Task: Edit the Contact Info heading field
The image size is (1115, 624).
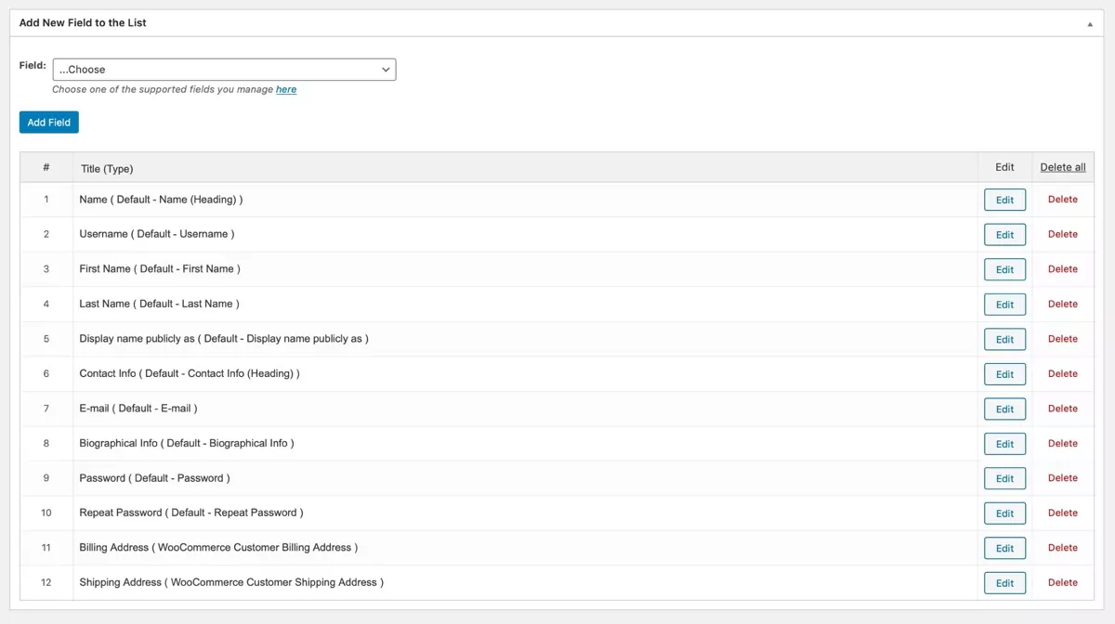Action: click(x=1005, y=374)
